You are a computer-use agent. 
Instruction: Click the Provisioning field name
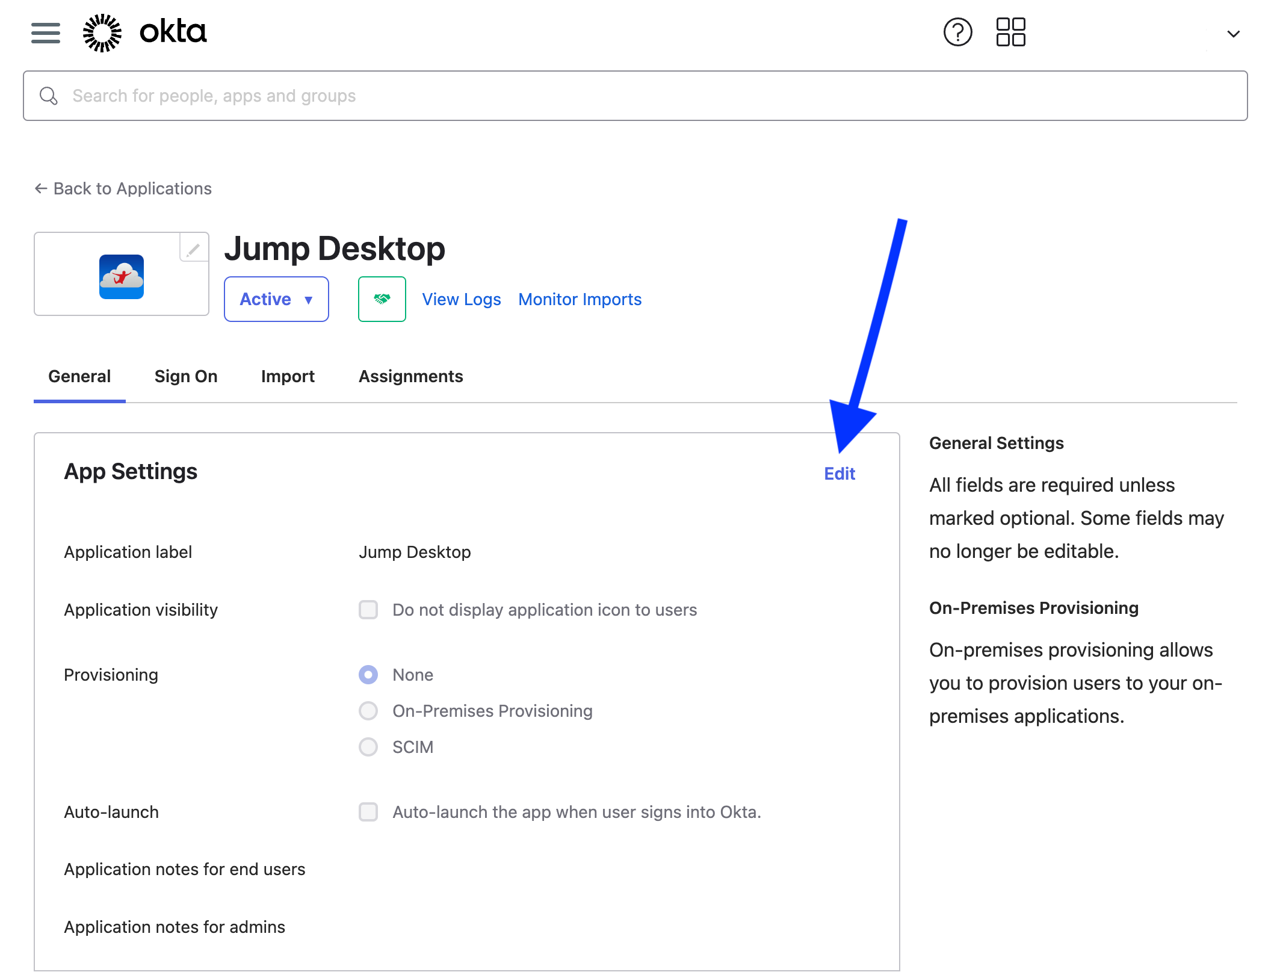(x=111, y=675)
